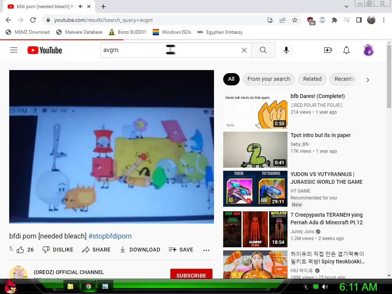Open the Create video icon
Screen dimensions: 392x294
(x=328, y=50)
